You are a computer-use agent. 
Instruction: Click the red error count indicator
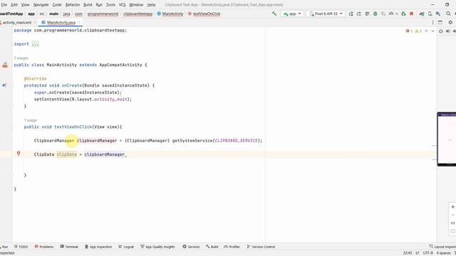409,31
